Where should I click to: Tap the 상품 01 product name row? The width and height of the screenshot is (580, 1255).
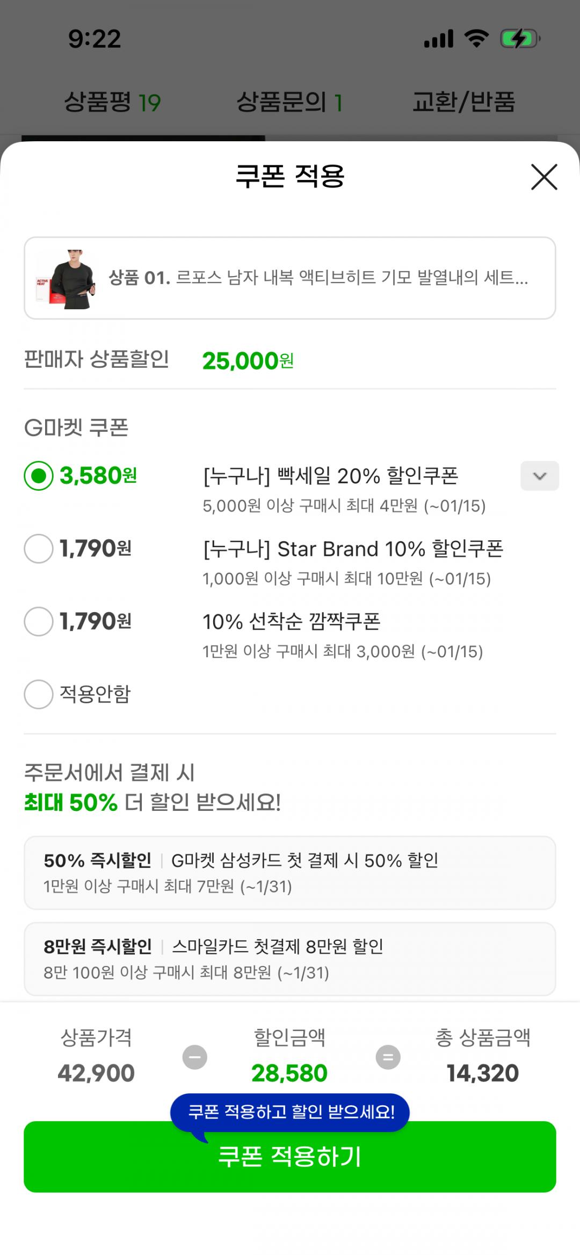click(x=318, y=278)
